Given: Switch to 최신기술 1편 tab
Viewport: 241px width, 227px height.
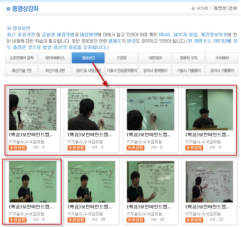Looking at the screenshot, I should (21, 71).
